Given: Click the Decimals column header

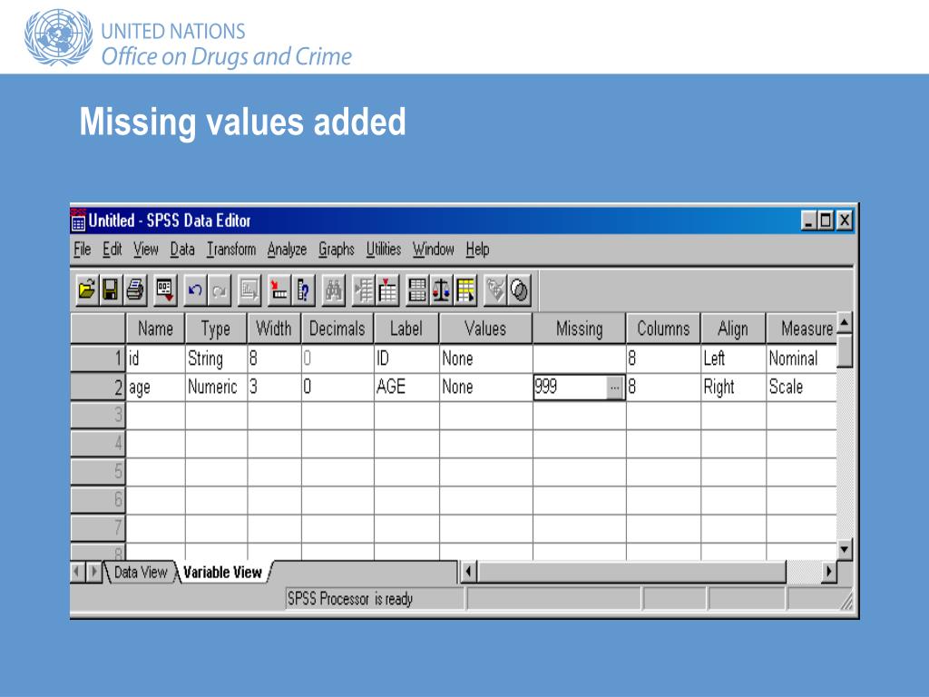Looking at the screenshot, I should (x=337, y=329).
